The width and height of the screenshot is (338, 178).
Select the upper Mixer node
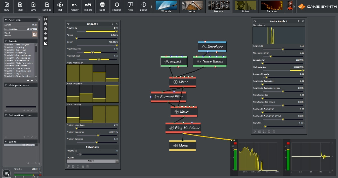pyautogui.click(x=183, y=82)
